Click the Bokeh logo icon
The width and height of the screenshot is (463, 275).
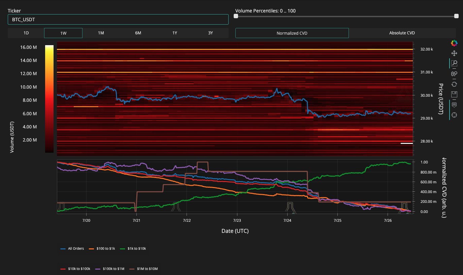454,43
